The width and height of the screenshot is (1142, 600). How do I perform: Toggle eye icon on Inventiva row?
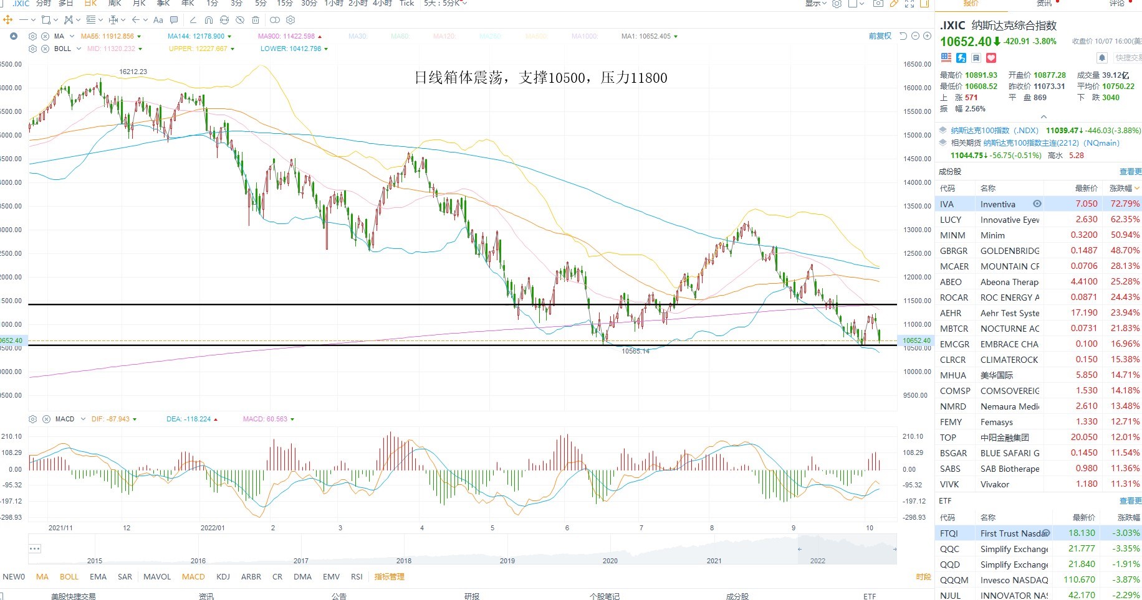tap(1037, 204)
